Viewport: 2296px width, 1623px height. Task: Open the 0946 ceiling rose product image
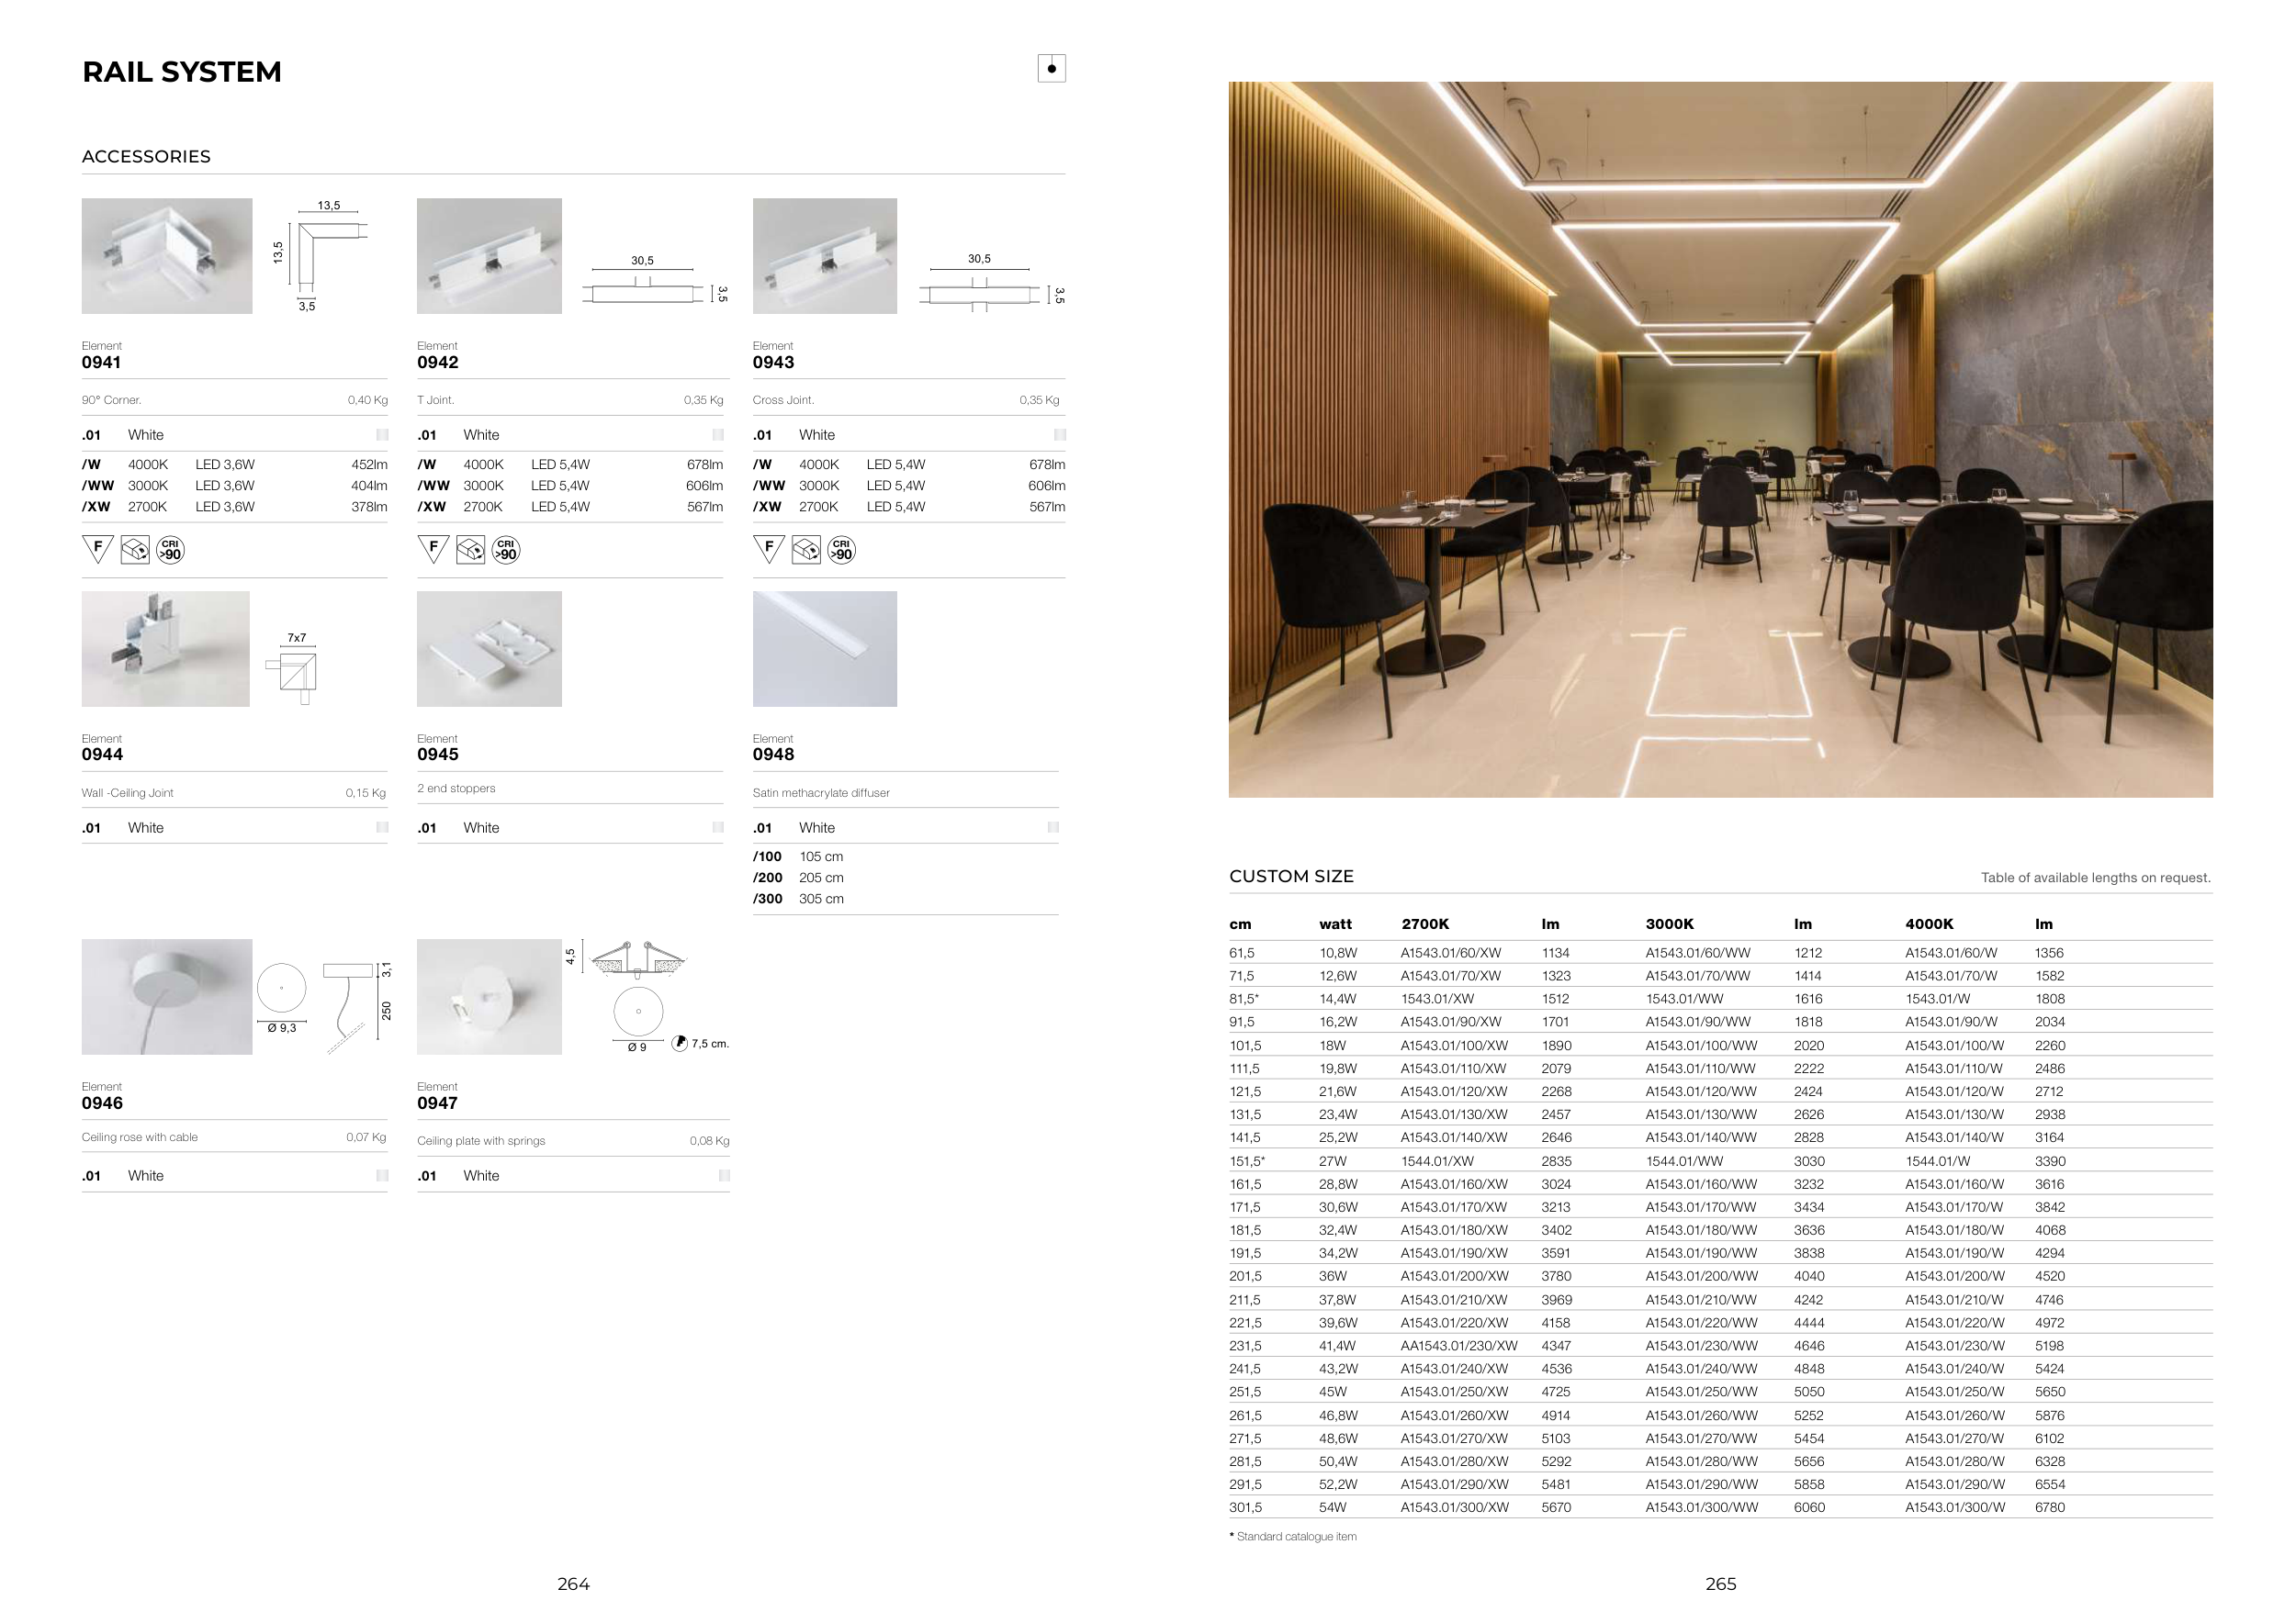167,996
